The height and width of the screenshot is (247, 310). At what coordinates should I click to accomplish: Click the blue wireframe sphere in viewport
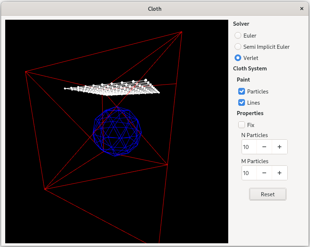117,131
